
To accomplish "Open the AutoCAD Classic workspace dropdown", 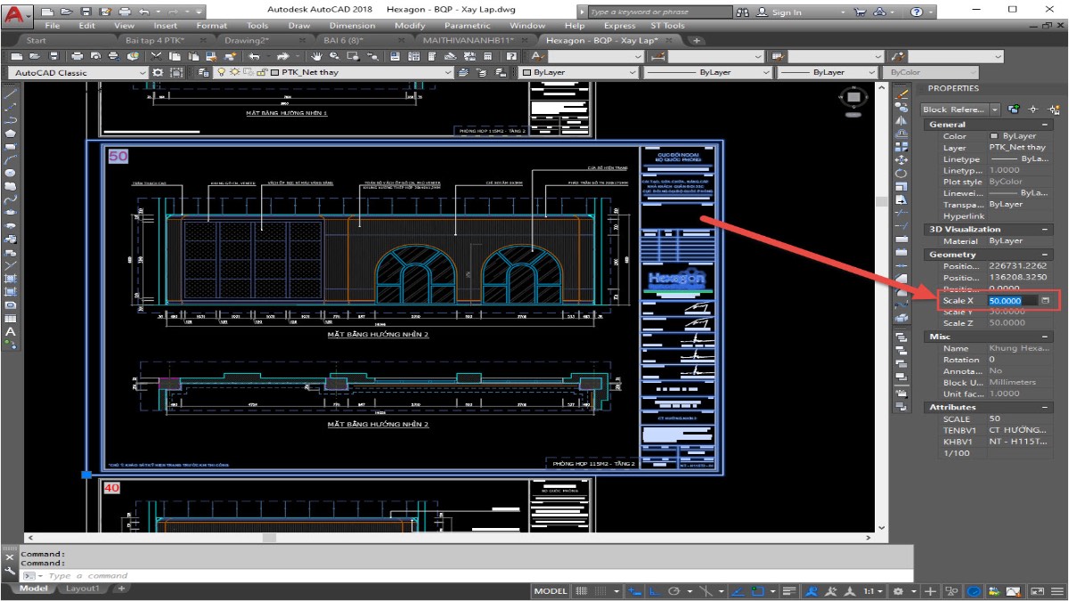I will tap(142, 72).
